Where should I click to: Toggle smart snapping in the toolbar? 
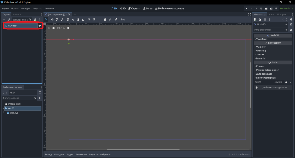89,19
